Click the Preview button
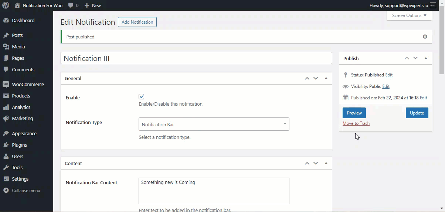Image resolution: width=445 pixels, height=212 pixels. click(x=354, y=113)
